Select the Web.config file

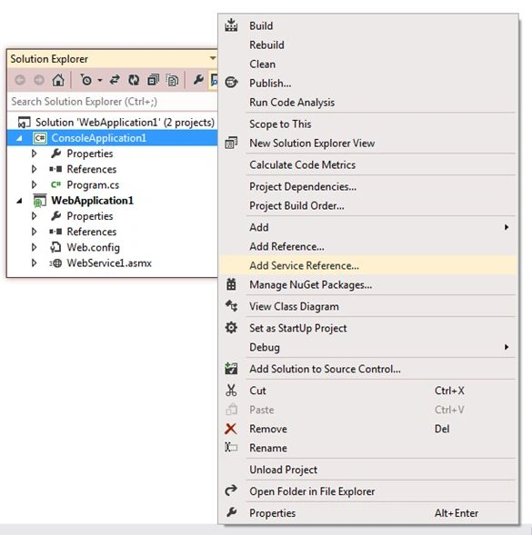tap(94, 247)
